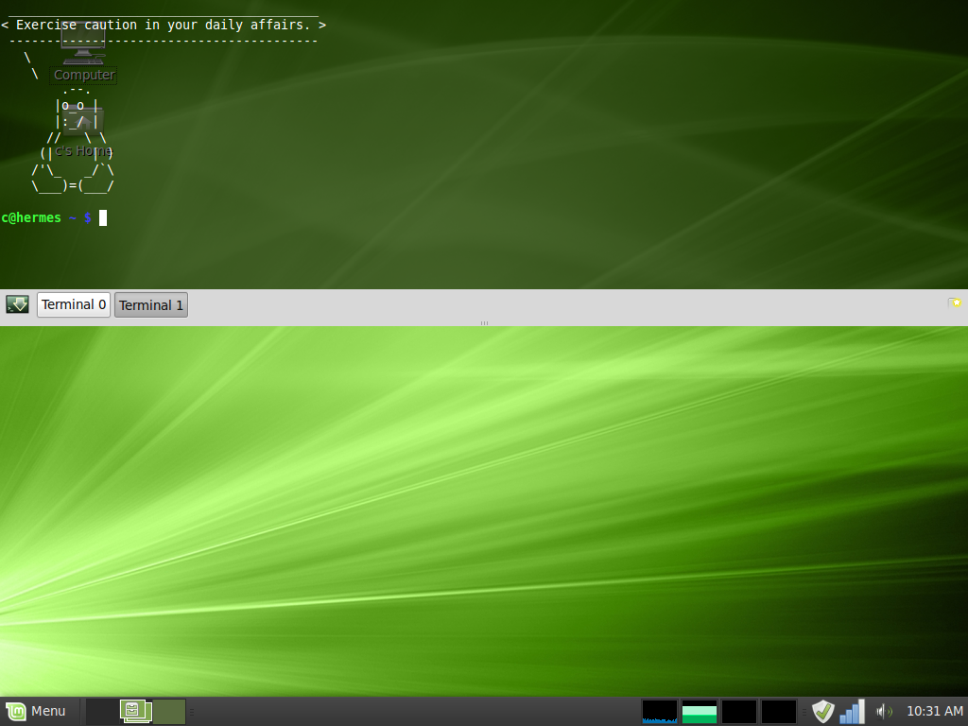Open the Linux Mint Menu button
The height and width of the screenshot is (726, 968).
coord(36,711)
